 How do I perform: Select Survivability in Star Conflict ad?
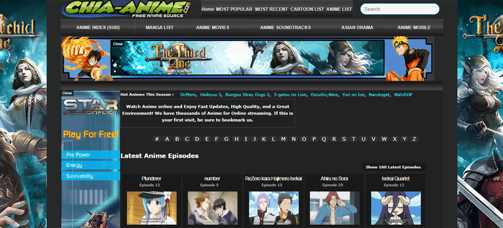coord(91,176)
